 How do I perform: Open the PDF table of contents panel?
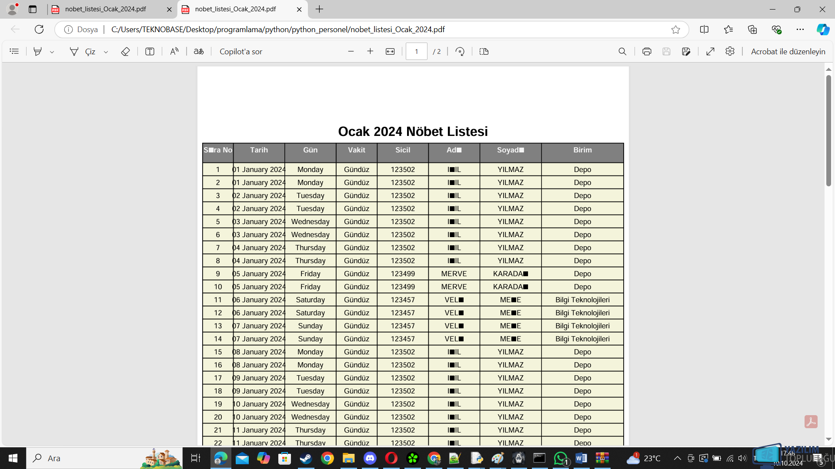tap(14, 51)
